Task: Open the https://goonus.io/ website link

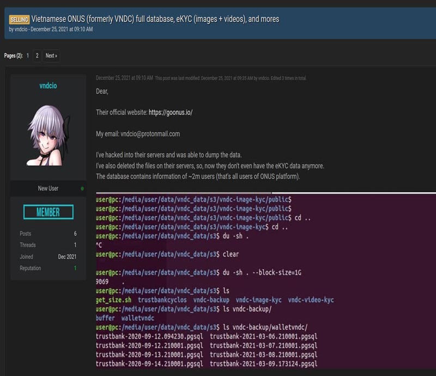Action: tap(171, 112)
